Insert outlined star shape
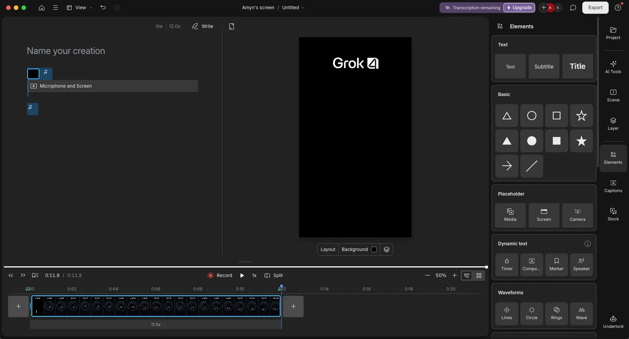 (x=582, y=116)
